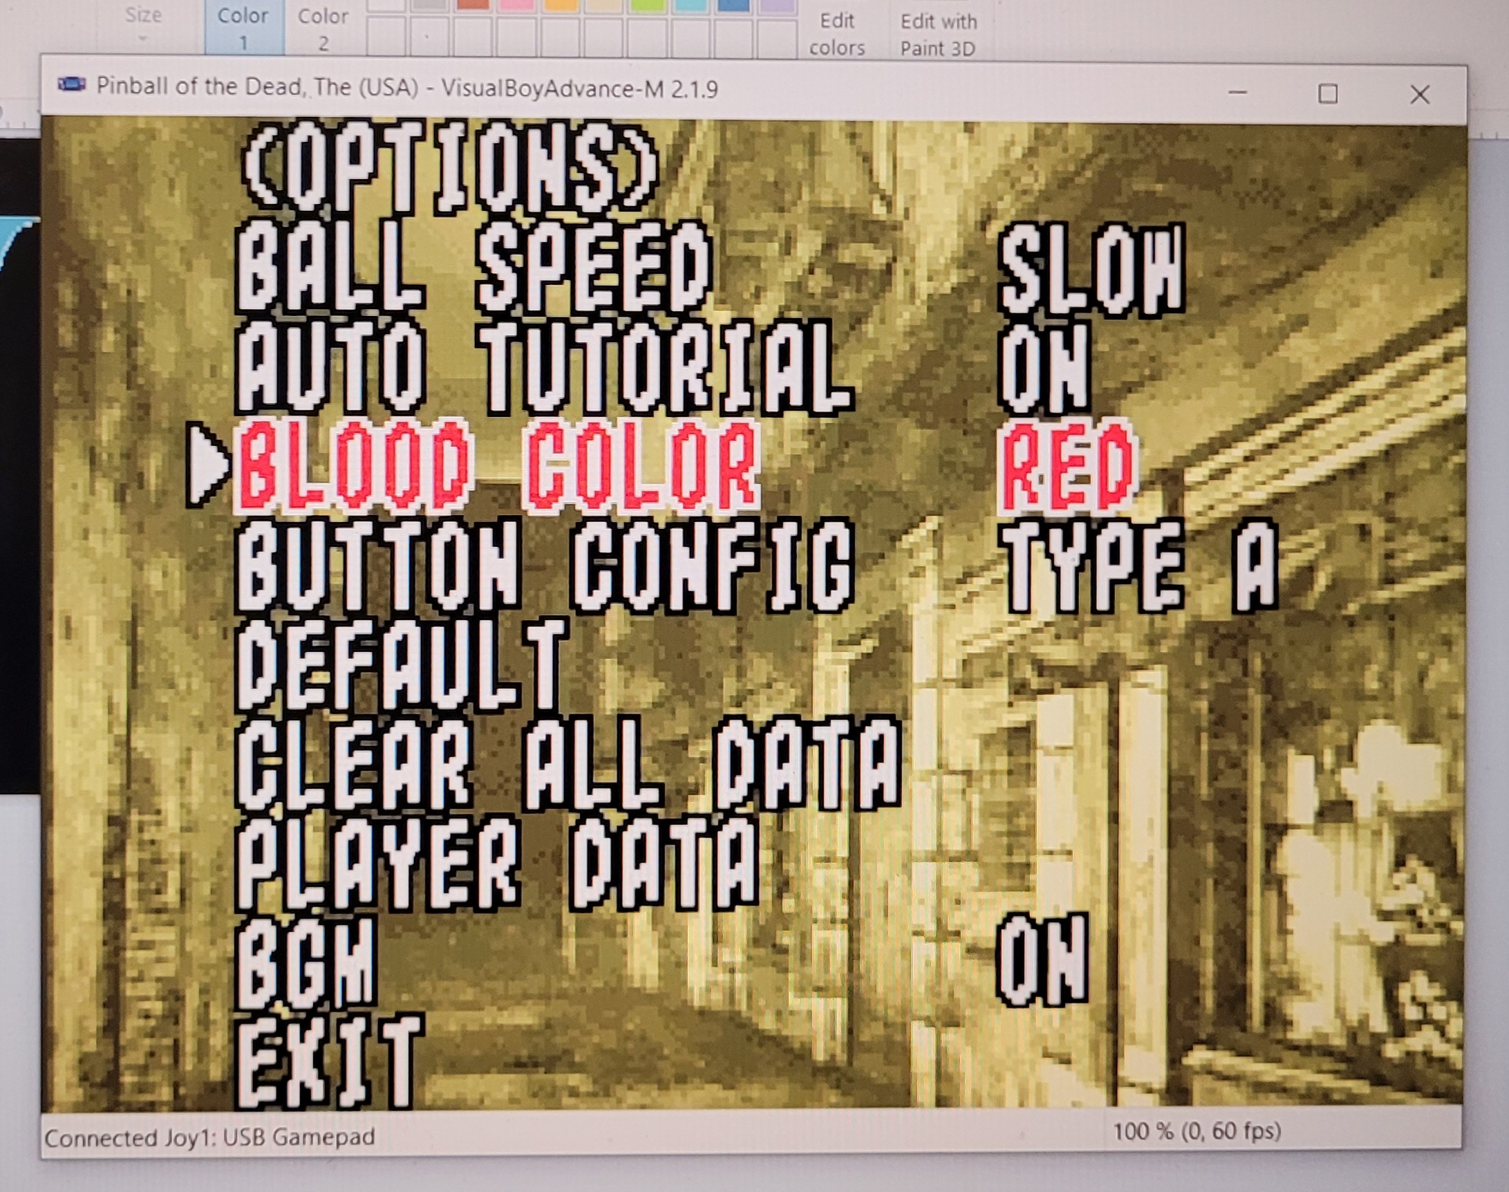Select the BLOOD COLOR menu entry

497,466
